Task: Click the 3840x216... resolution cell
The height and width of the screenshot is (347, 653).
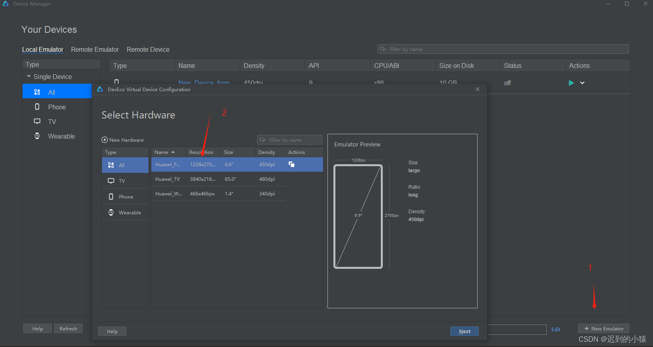Action: coord(203,179)
